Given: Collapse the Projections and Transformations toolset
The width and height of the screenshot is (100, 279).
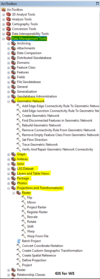Looking at the screenshot, I should point(9,188).
